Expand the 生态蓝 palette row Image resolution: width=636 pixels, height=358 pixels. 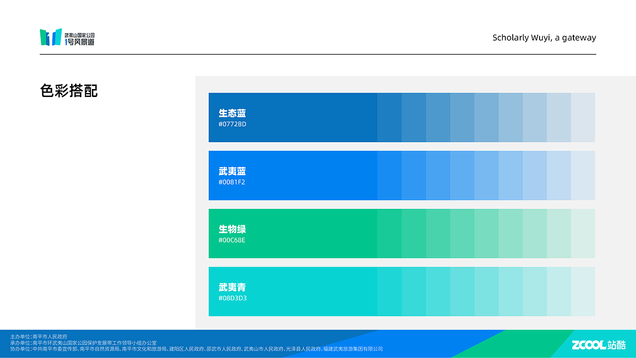[401, 118]
